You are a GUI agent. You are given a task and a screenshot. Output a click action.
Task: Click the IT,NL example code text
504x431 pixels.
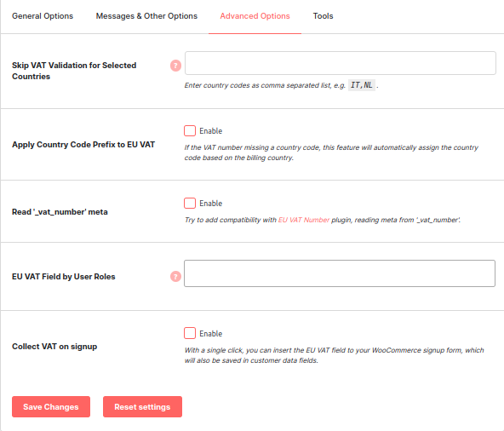362,85
